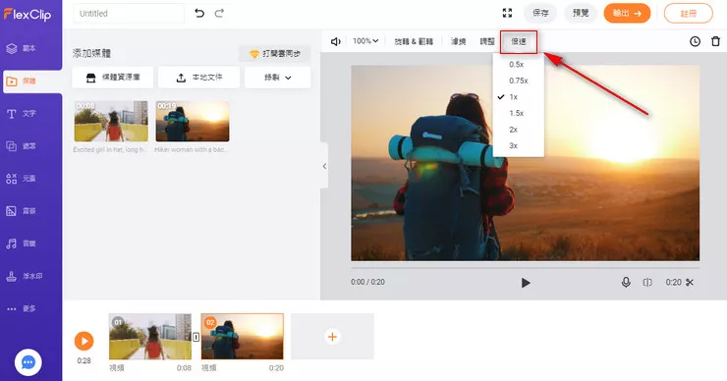The height and width of the screenshot is (381, 727).
Task: Split the clip with split icon
Action: tap(647, 282)
